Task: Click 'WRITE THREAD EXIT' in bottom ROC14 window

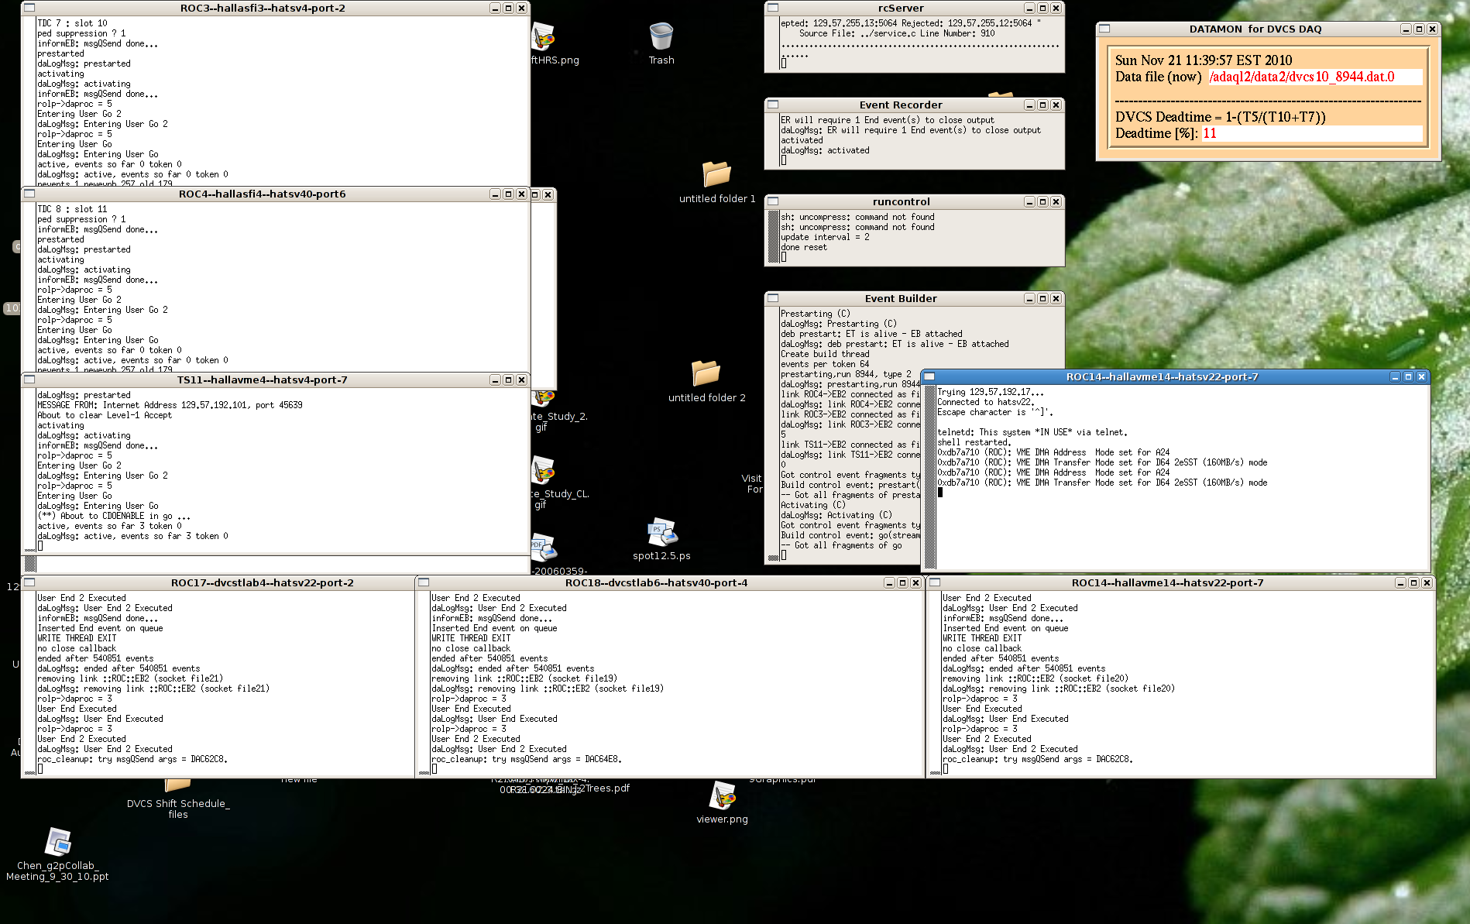Action: [x=982, y=638]
